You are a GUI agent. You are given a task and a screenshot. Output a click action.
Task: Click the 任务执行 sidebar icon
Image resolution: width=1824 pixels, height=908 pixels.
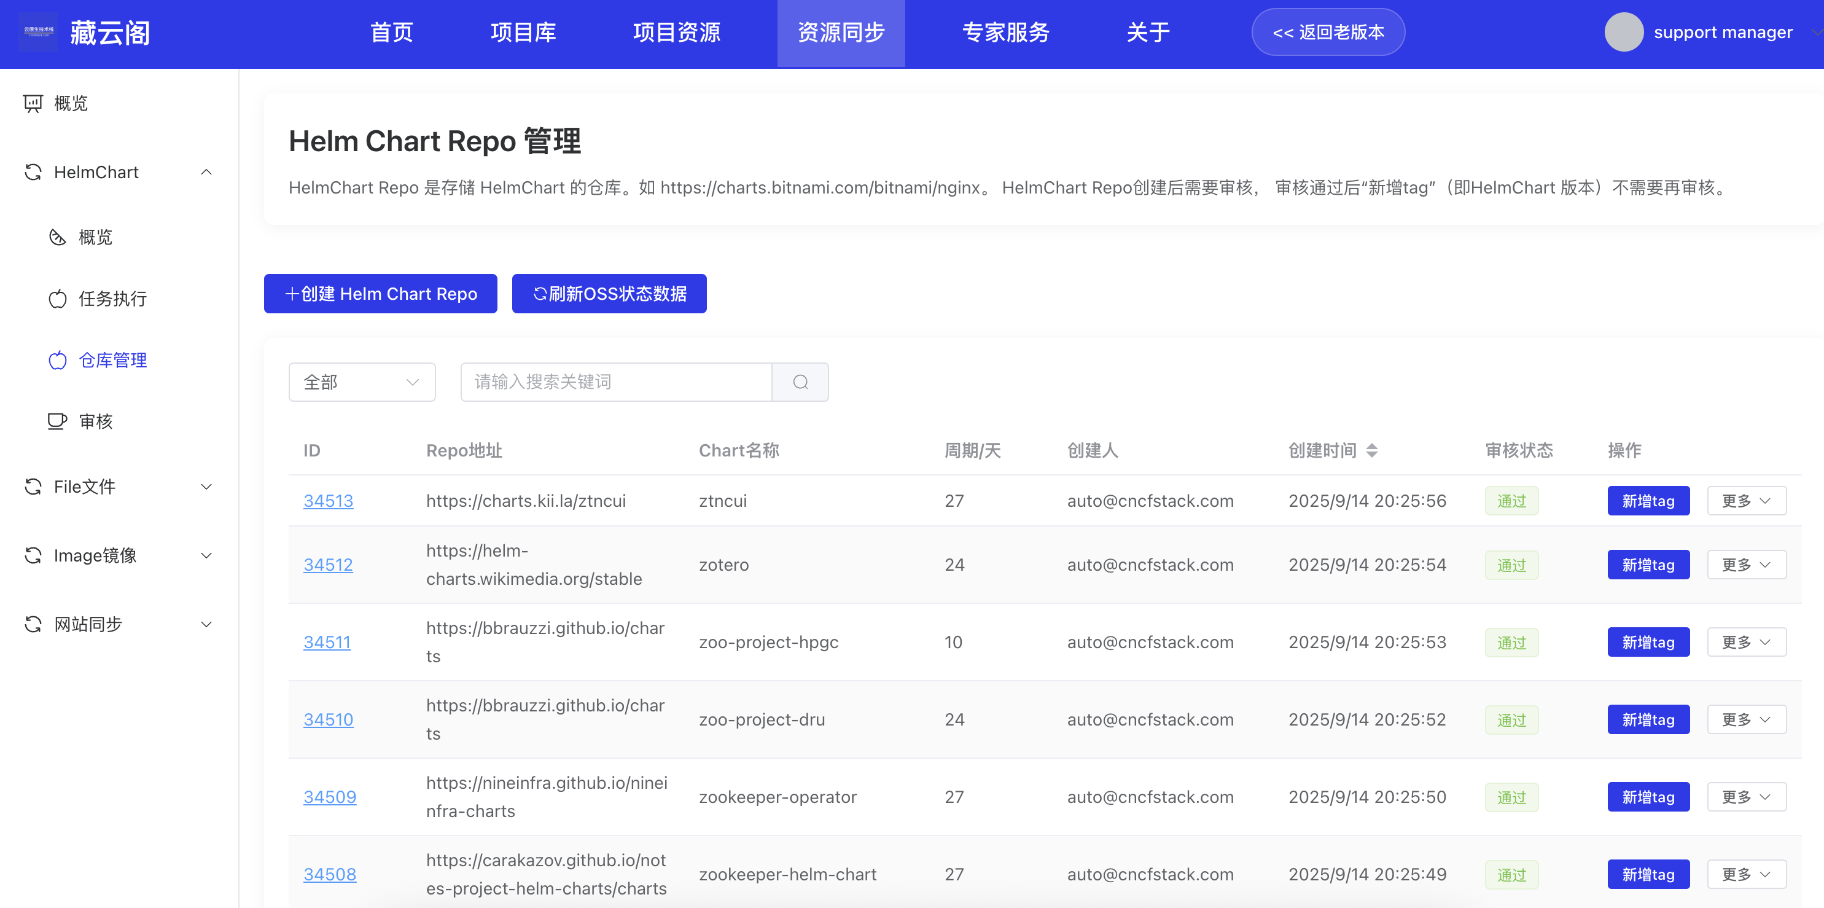pyautogui.click(x=58, y=299)
